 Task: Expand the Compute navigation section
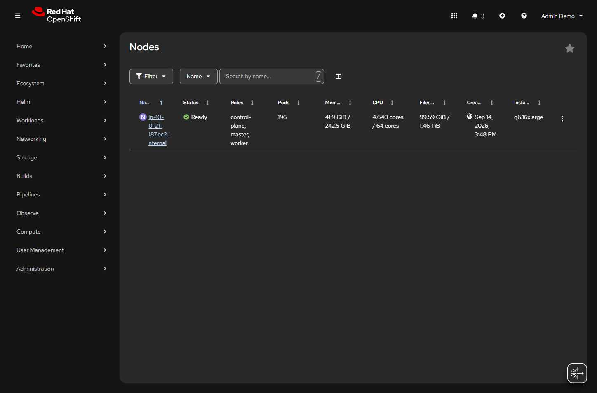61,232
